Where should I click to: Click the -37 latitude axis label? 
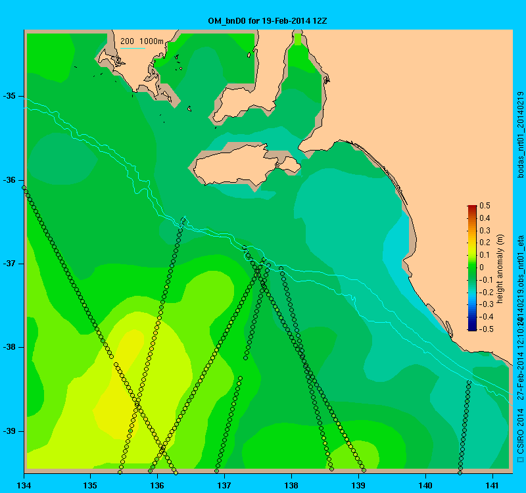coord(9,264)
